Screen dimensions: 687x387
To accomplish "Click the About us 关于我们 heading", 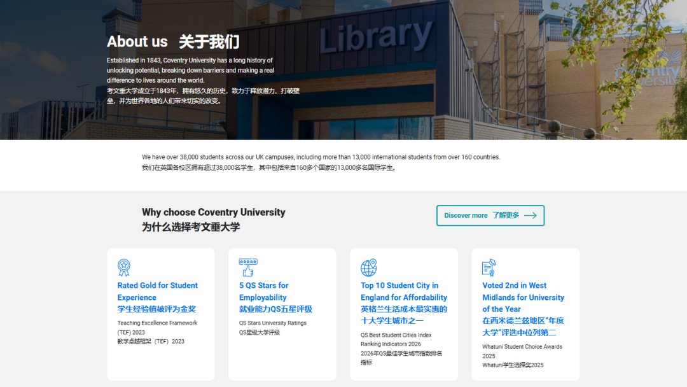I will [x=174, y=42].
